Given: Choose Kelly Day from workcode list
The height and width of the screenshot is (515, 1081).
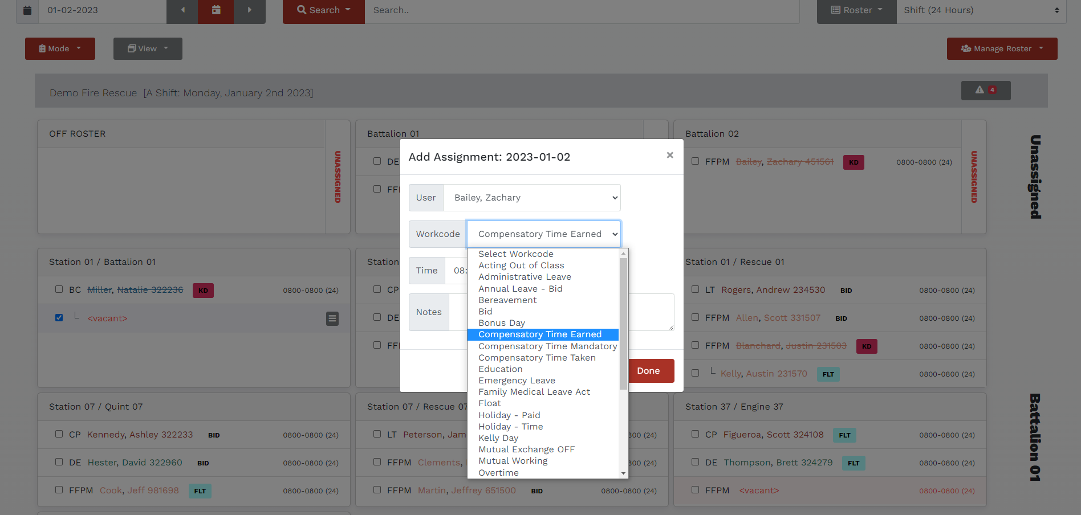Looking at the screenshot, I should coord(498,438).
